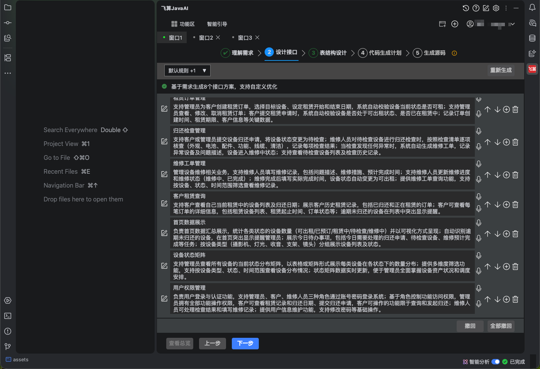Open the Terminal tool window
540x369 pixels.
[8, 316]
